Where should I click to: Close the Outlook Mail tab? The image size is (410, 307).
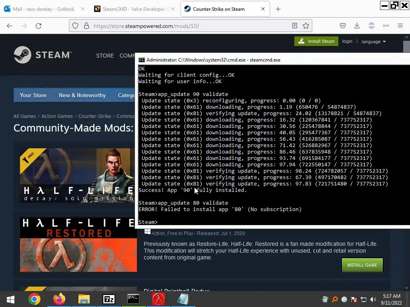(x=83, y=9)
